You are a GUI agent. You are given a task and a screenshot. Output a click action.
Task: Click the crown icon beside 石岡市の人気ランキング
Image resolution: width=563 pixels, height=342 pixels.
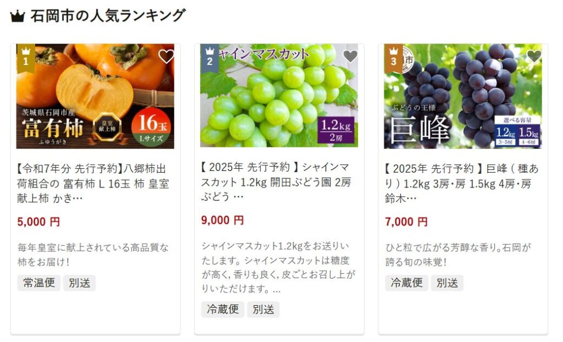(17, 16)
